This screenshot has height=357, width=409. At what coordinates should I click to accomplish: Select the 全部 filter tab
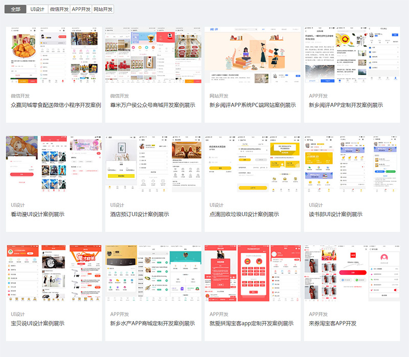(x=15, y=9)
